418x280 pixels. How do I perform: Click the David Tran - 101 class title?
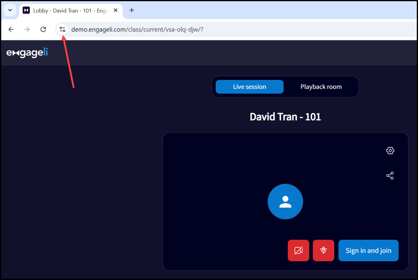(285, 117)
